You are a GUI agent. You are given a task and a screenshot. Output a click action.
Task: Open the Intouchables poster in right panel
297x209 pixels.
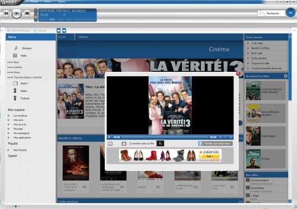click(253, 136)
